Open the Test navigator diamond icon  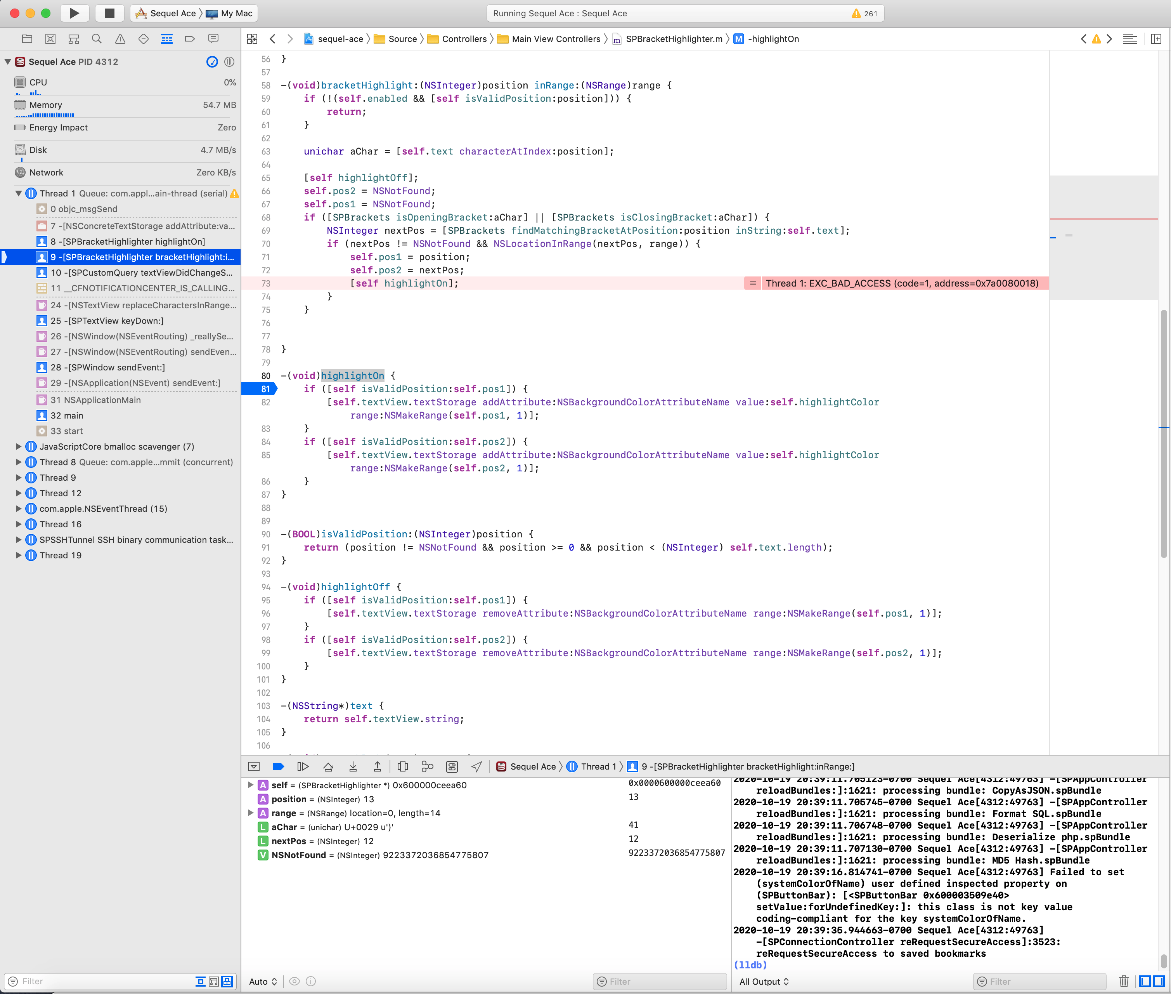coord(144,39)
